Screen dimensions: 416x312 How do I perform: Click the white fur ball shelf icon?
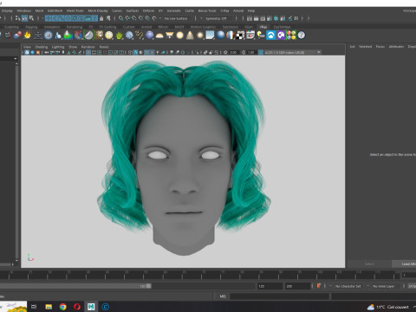coord(129,36)
